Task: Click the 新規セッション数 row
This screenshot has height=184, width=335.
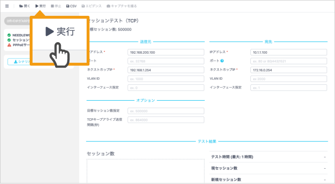Action: coord(268,180)
